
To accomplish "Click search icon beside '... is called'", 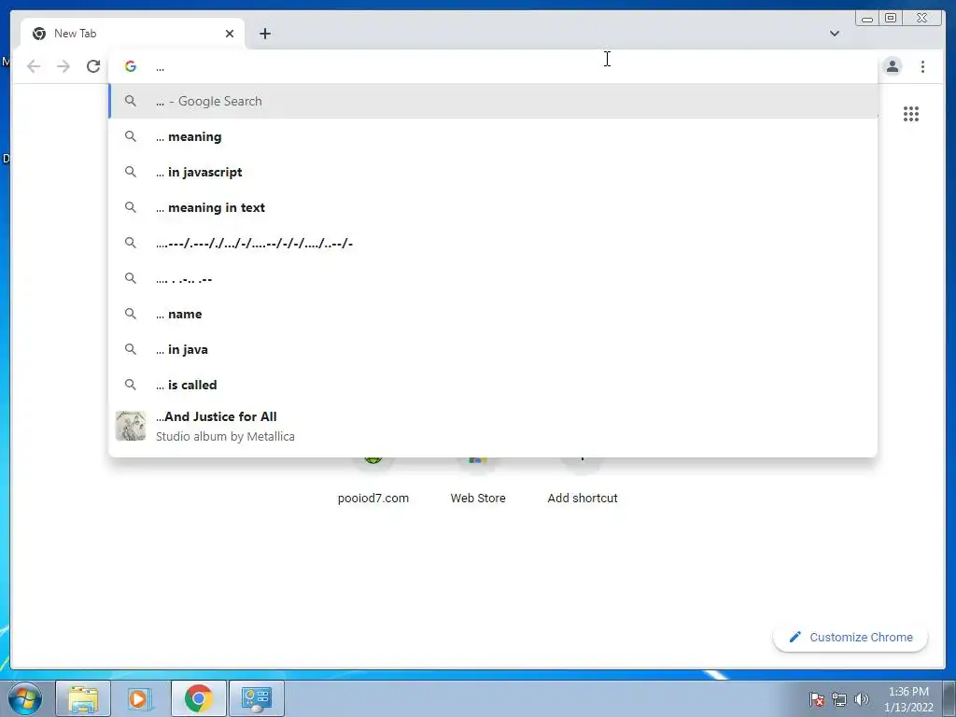I will [131, 384].
